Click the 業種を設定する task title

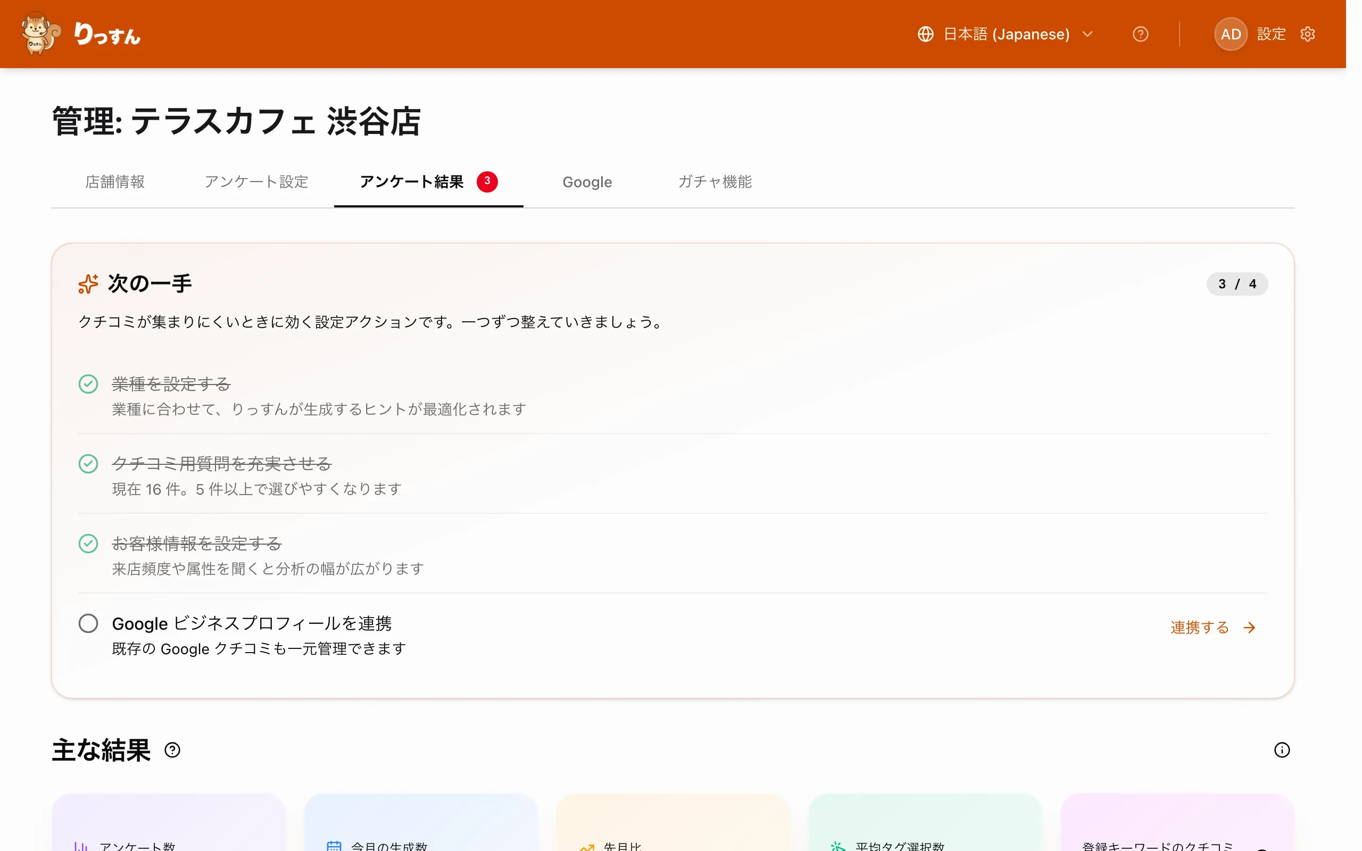pyautogui.click(x=171, y=385)
